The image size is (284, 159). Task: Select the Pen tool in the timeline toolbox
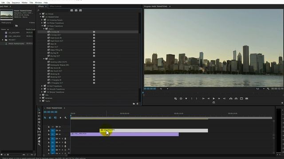[x=39, y=138]
